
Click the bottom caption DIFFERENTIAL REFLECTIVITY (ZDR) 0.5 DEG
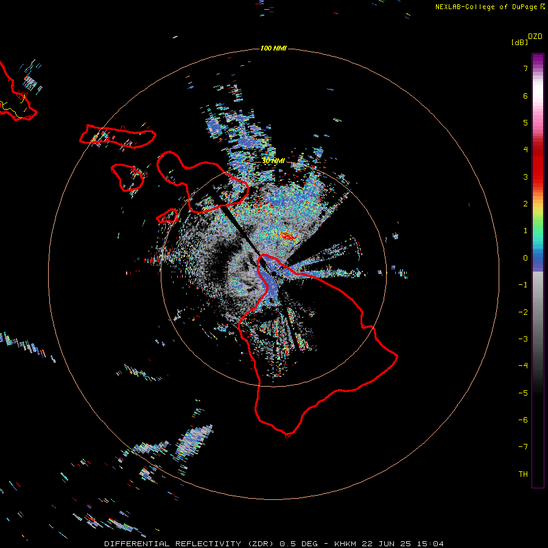[211, 544]
